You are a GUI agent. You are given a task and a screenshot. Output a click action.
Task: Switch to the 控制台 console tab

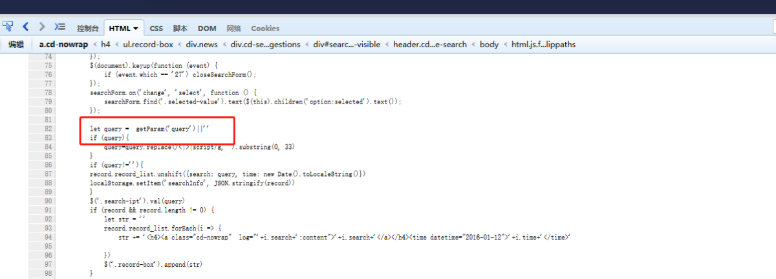click(87, 28)
